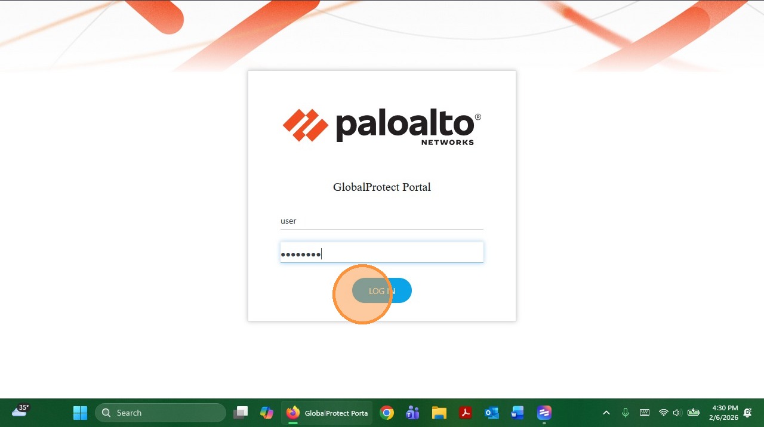This screenshot has height=427, width=764.
Task: Open the notifications bell icon
Action: [x=748, y=413]
